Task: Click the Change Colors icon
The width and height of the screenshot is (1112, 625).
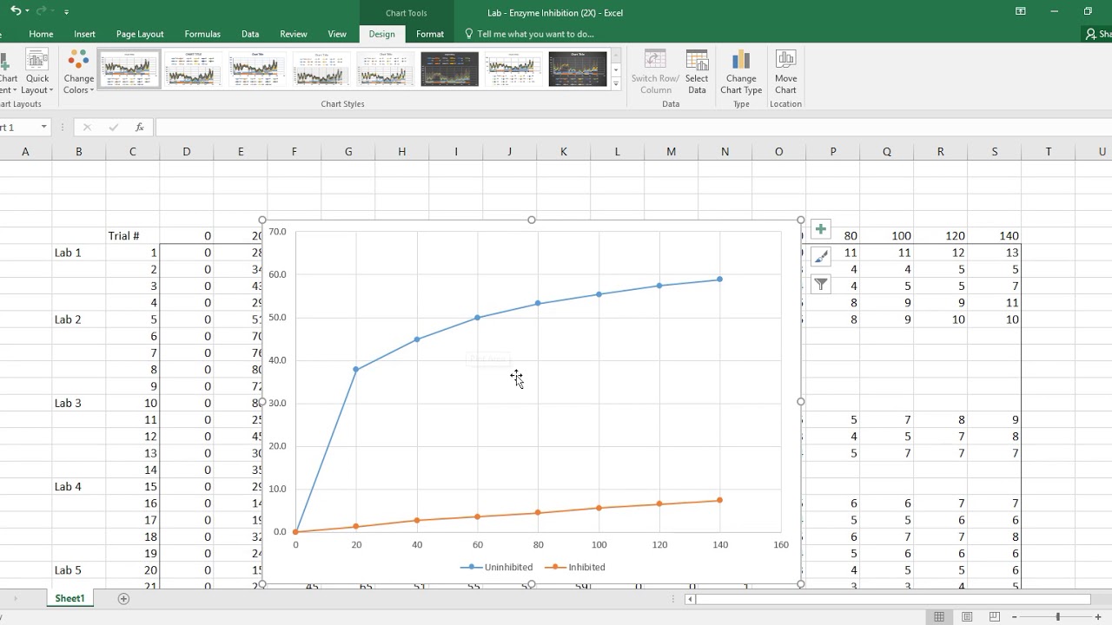Action: (78, 72)
